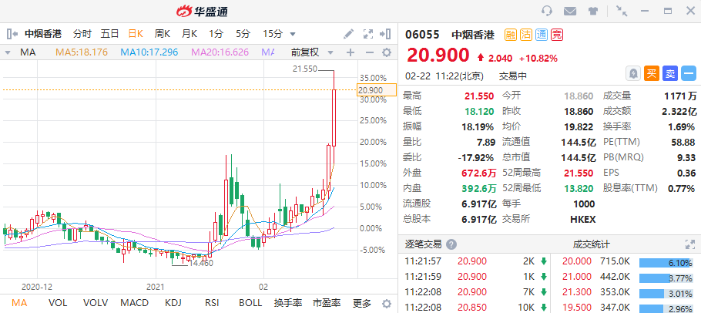The width and height of the screenshot is (701, 313).
Task: Switch to 五日 chart tab
Action: click(x=109, y=34)
